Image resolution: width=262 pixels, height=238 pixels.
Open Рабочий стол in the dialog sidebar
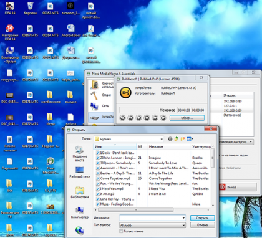coord(80,173)
